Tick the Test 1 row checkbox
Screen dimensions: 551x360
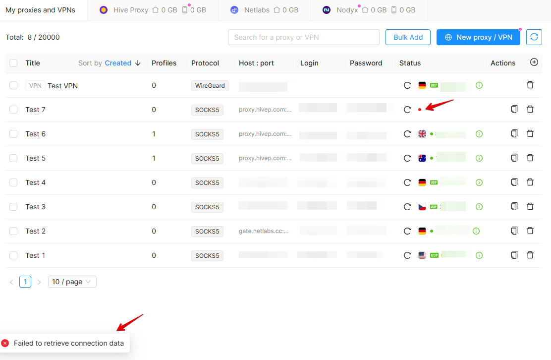coord(13,255)
